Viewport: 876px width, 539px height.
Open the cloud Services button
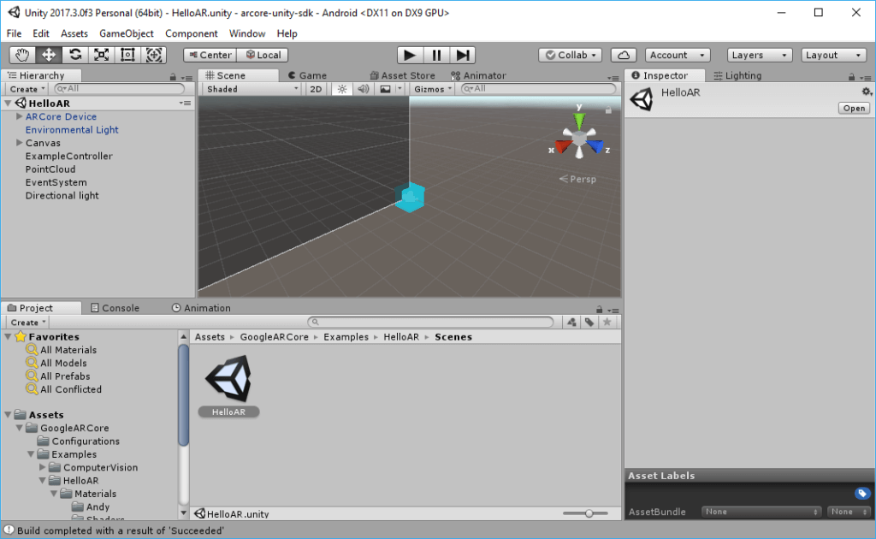(x=624, y=55)
